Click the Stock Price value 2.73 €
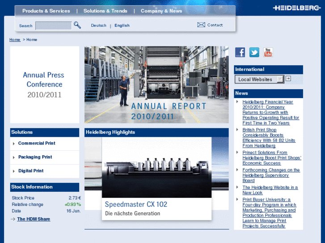Screen dimensions: 325x243 pyautogui.click(x=75, y=198)
